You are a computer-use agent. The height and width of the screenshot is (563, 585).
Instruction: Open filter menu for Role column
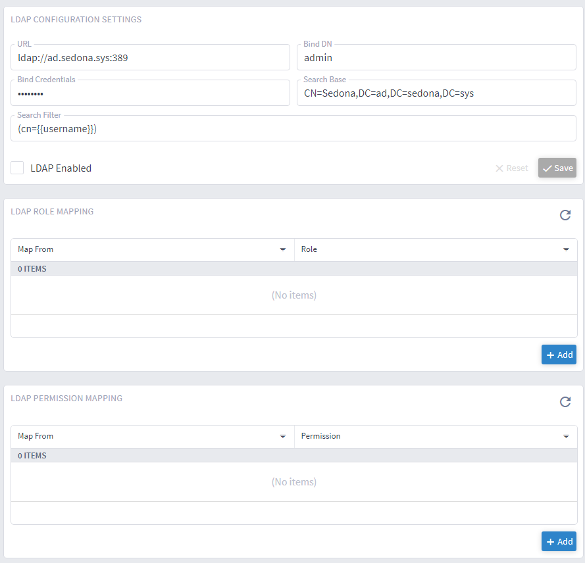[566, 250]
